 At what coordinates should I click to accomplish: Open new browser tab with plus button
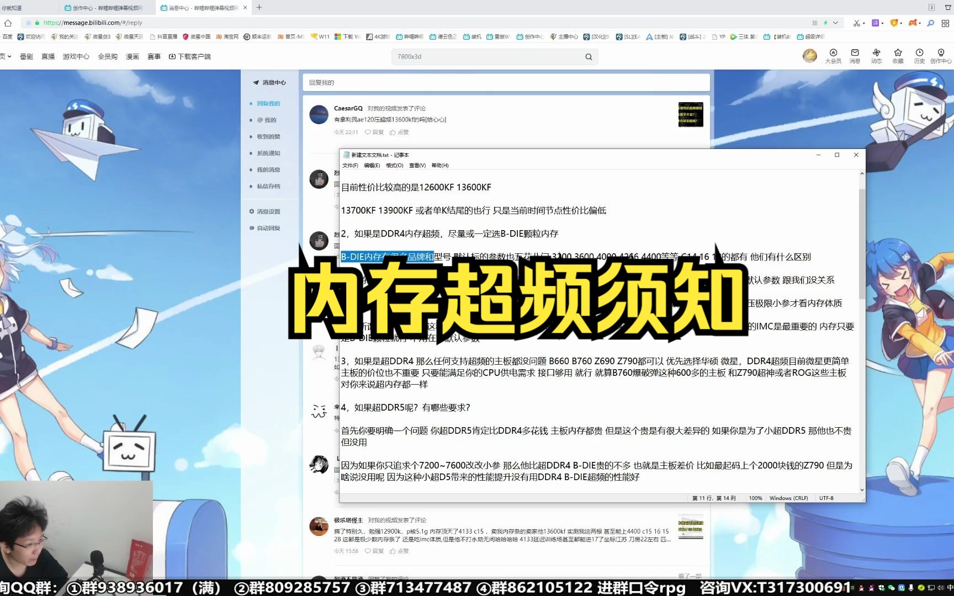259,8
